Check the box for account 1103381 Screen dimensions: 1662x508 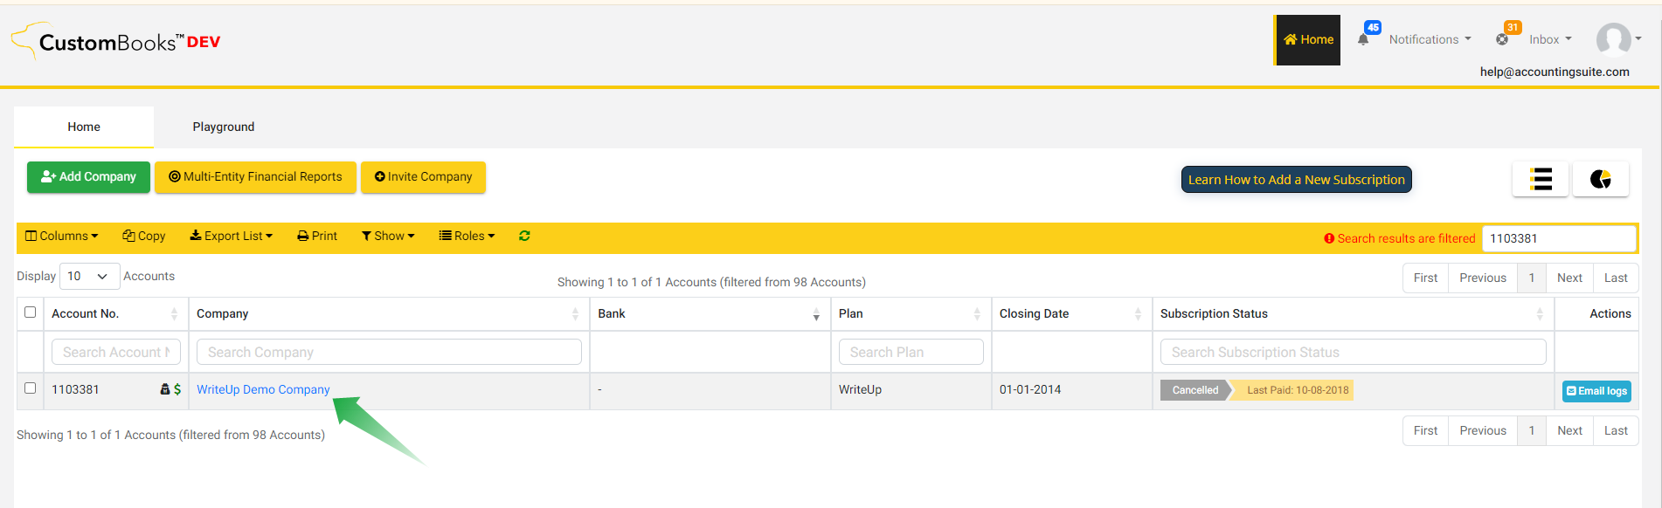point(31,388)
